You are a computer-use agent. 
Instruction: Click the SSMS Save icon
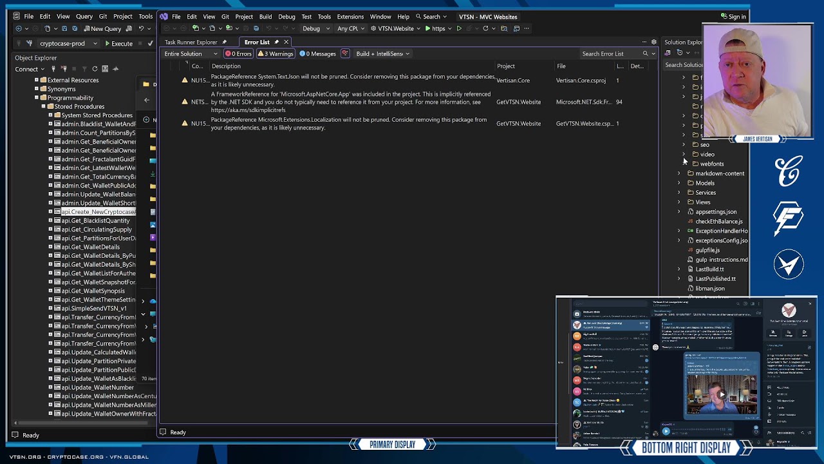coord(64,28)
